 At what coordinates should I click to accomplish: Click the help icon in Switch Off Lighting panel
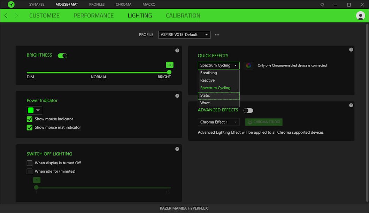(x=177, y=149)
